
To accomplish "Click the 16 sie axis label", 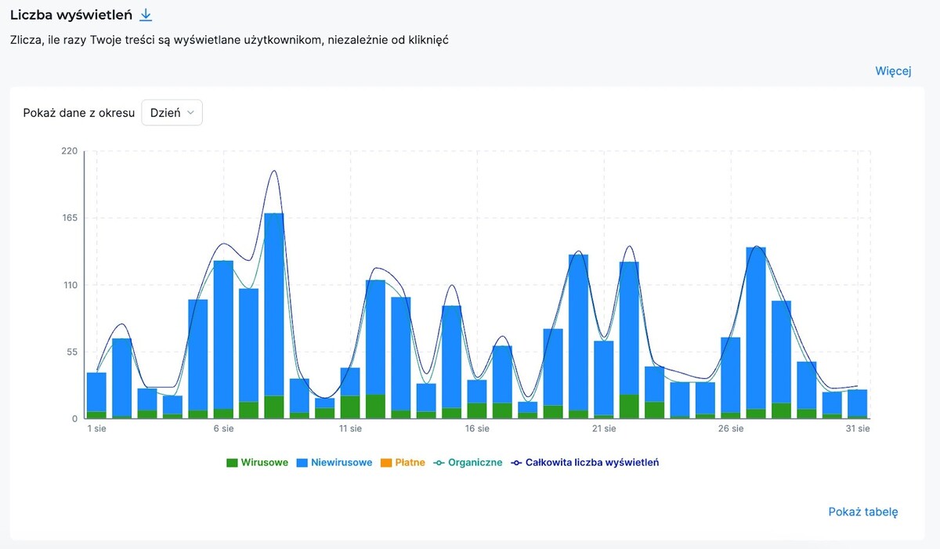I will coord(477,429).
